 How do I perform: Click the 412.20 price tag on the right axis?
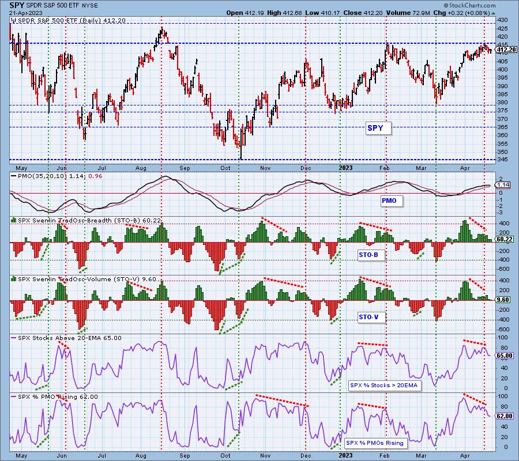[x=506, y=50]
